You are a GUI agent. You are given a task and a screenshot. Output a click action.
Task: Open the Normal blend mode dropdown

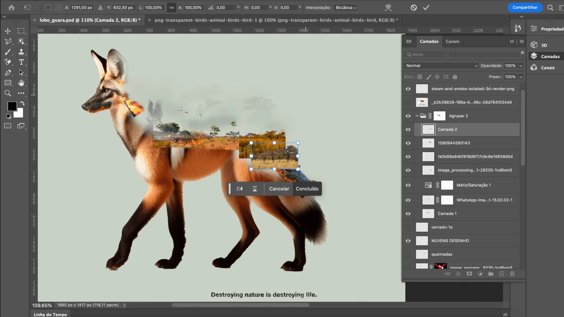(x=441, y=66)
